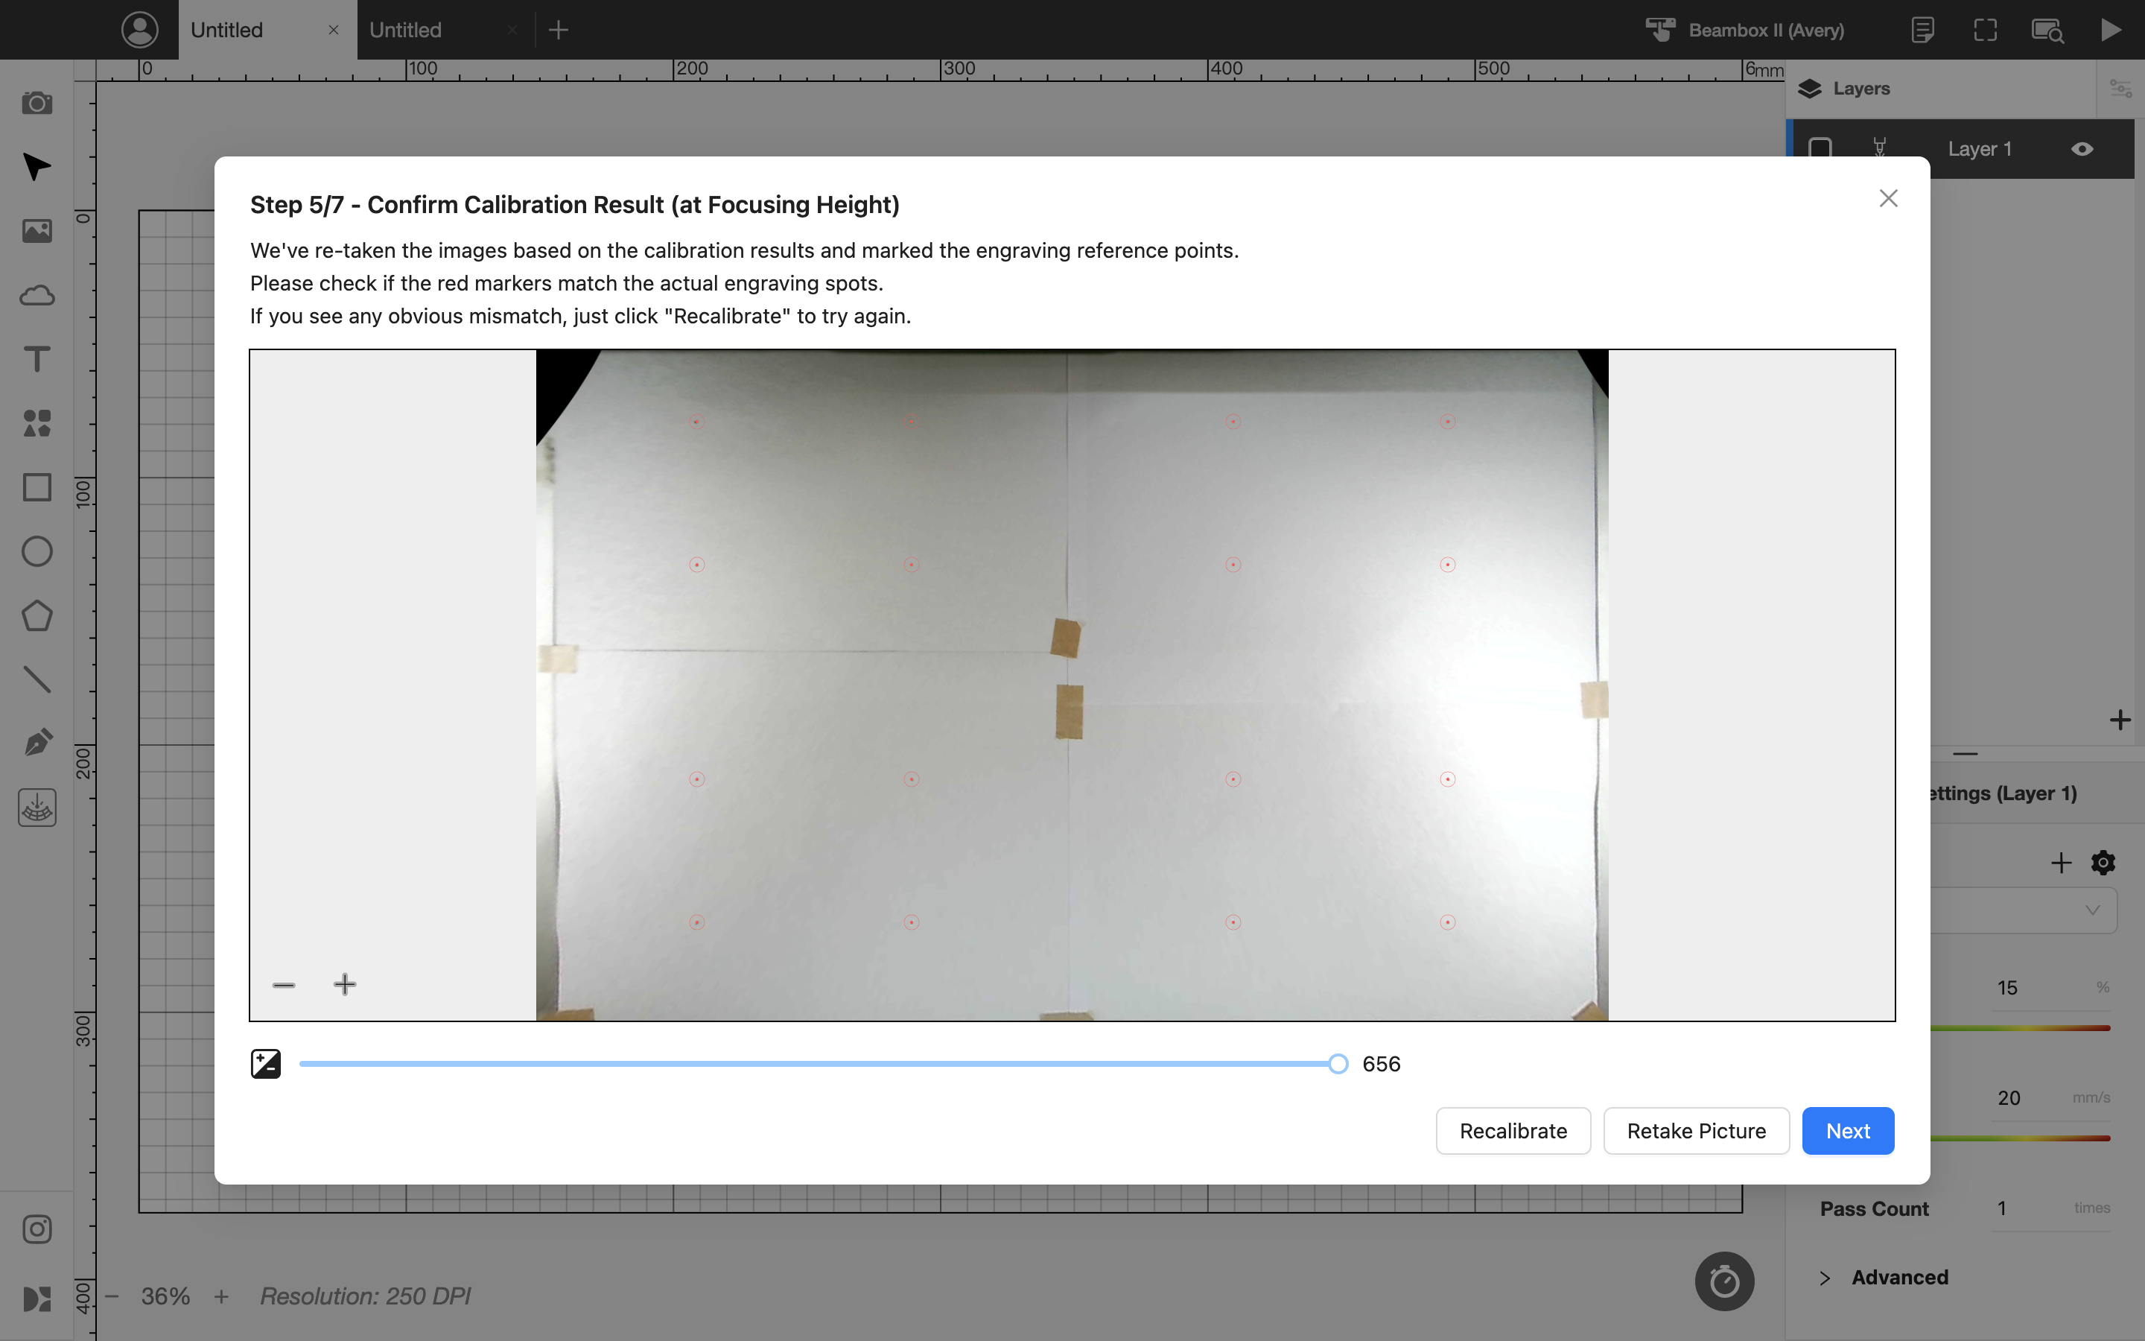Click the plus icon next to preset gear

point(2061,862)
